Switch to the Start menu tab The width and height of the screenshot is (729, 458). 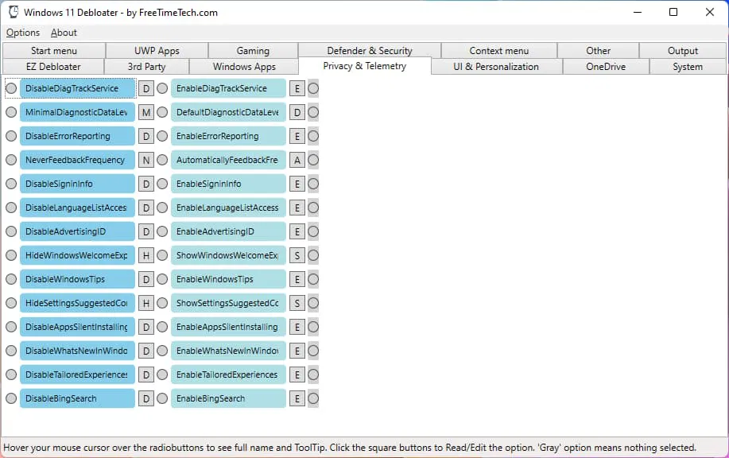[x=54, y=51]
